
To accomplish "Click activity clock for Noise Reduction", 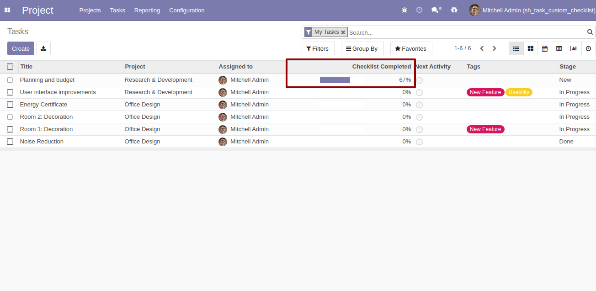I will 420,142.
